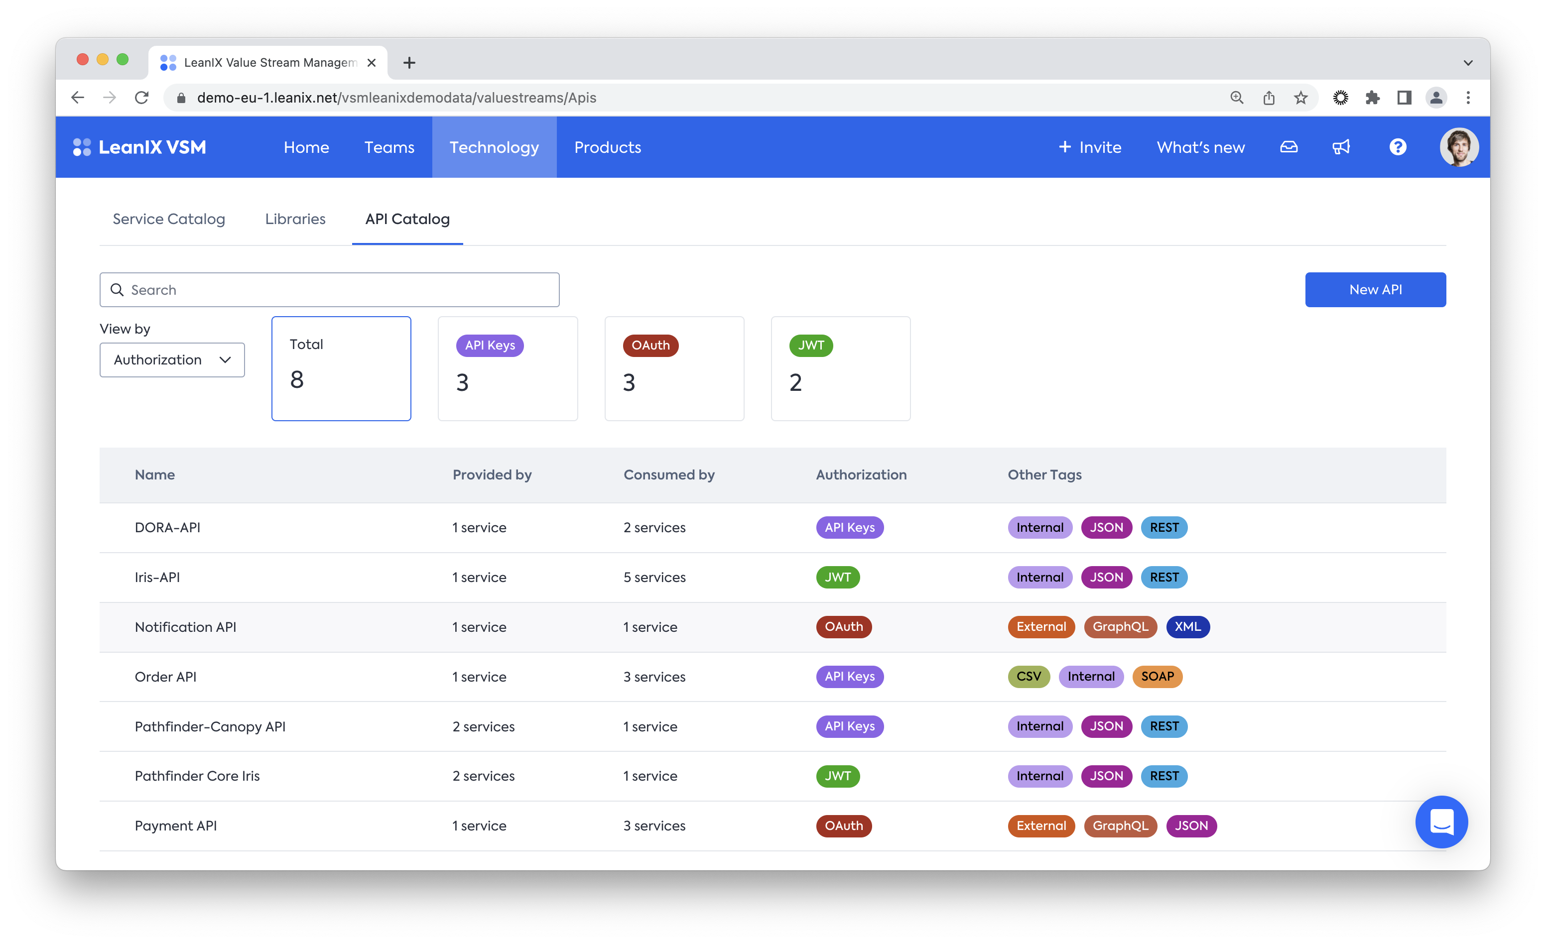Open Chrome three-dot menu
Screen dimensions: 1546x944
point(1468,98)
